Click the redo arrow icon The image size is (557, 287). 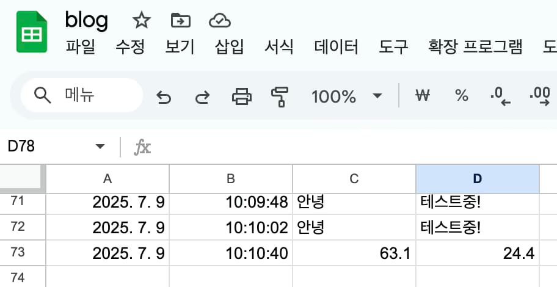[203, 96]
